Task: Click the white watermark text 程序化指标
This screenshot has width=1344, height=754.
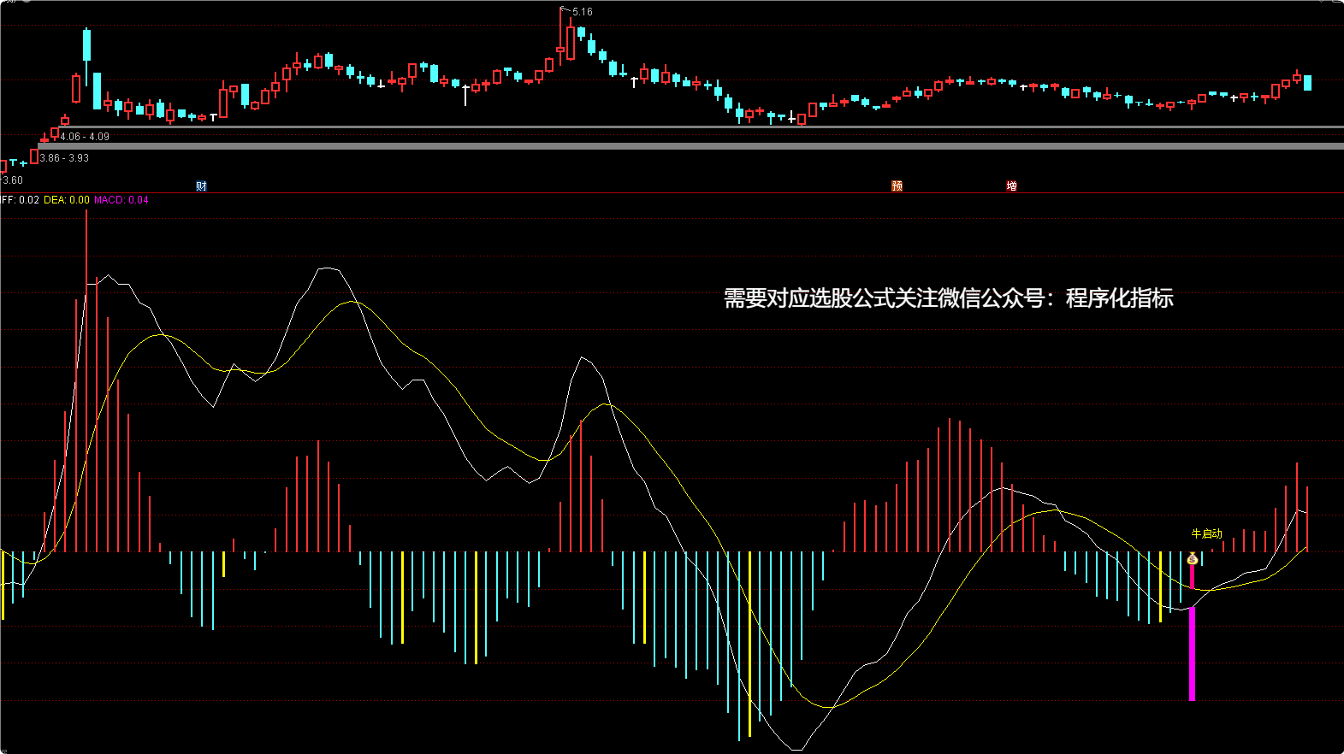Action: pos(1119,298)
